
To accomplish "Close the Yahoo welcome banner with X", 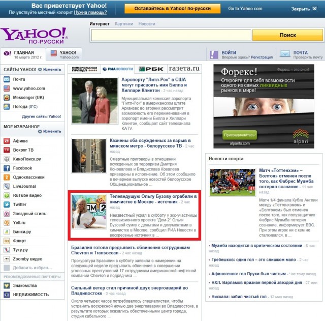I will (x=314, y=9).
